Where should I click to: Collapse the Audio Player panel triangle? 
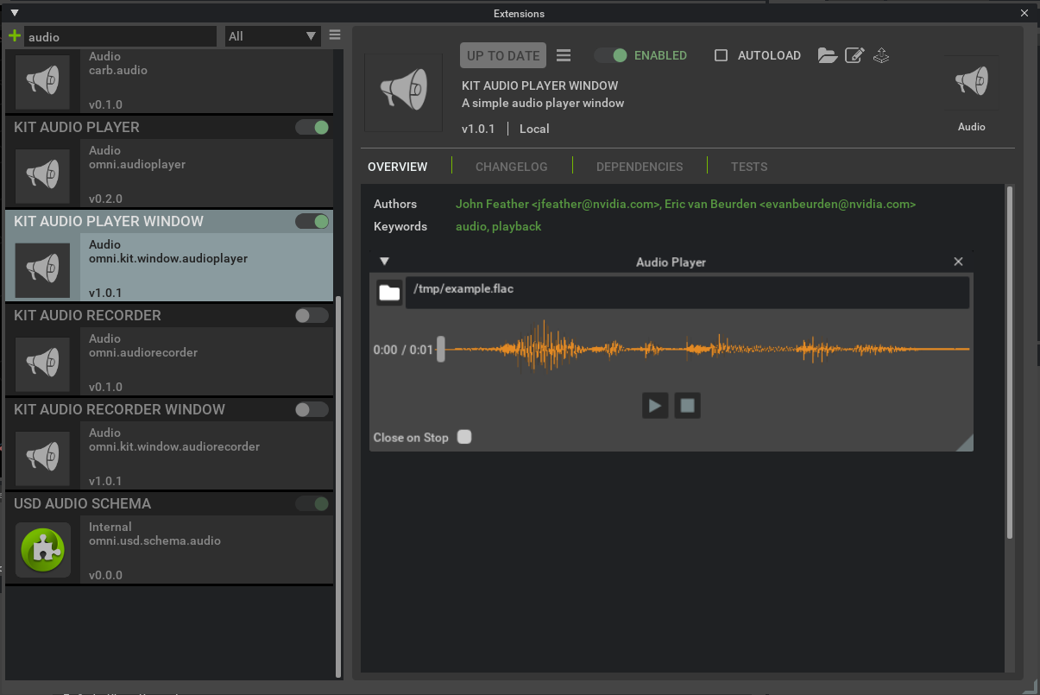coord(385,262)
